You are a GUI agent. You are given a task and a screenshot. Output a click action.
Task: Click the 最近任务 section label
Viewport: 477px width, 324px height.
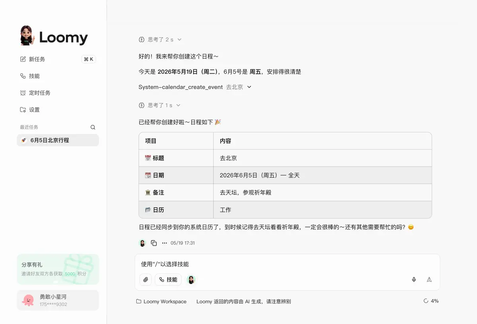(29, 127)
